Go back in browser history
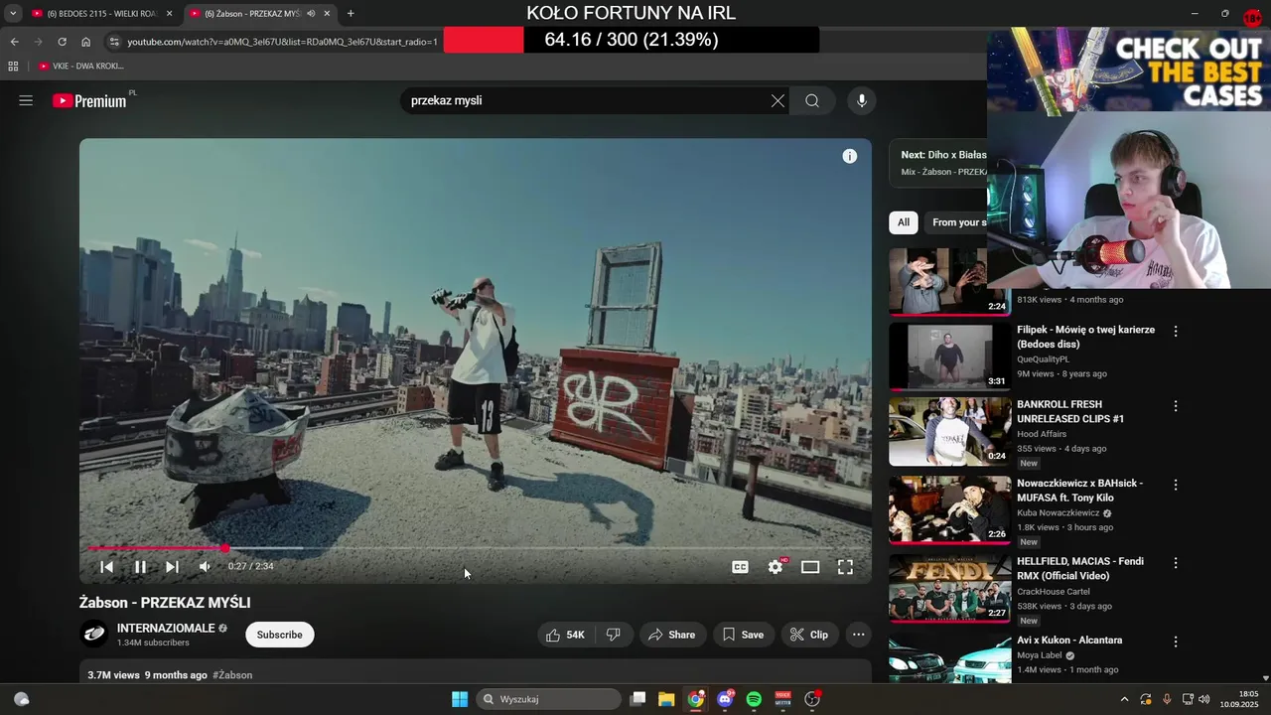 tap(14, 42)
